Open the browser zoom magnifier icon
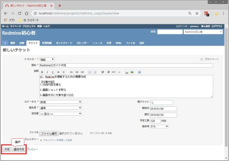Viewport: 229px width, 161px height. tap(190, 13)
